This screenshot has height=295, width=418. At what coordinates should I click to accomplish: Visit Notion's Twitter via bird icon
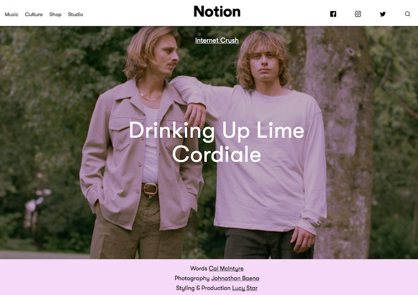click(383, 14)
